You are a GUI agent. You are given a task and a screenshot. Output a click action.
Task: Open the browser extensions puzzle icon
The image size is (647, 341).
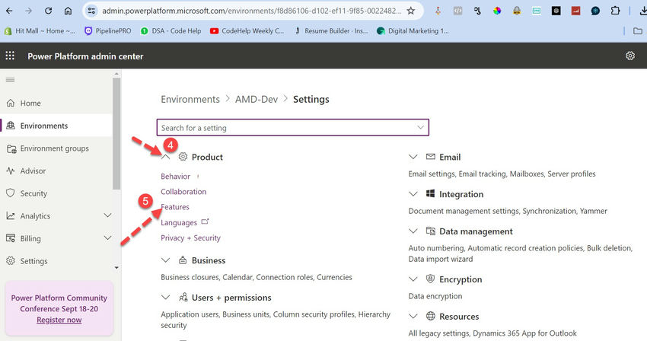tap(616, 11)
